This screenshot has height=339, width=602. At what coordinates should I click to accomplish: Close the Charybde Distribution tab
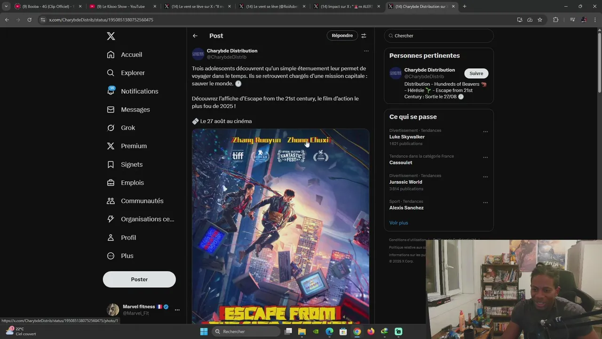(x=453, y=7)
